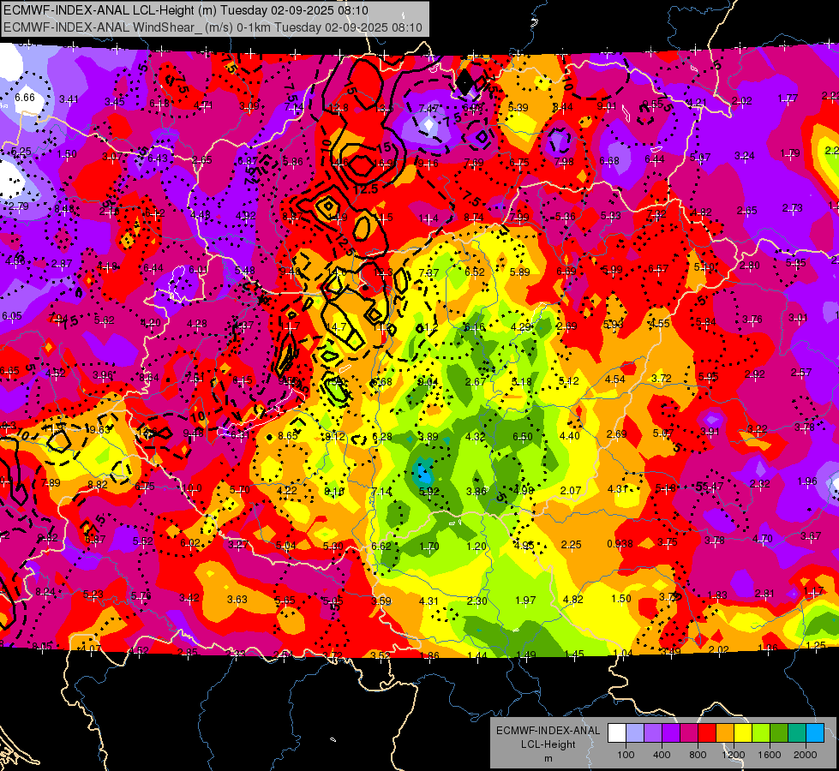The image size is (839, 771).
Task: Click the wind shear value 1.70
Action: click(429, 547)
